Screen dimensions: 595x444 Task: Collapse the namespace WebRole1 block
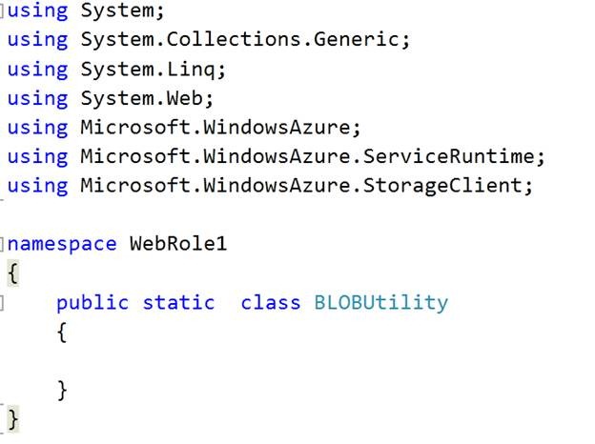(3, 245)
